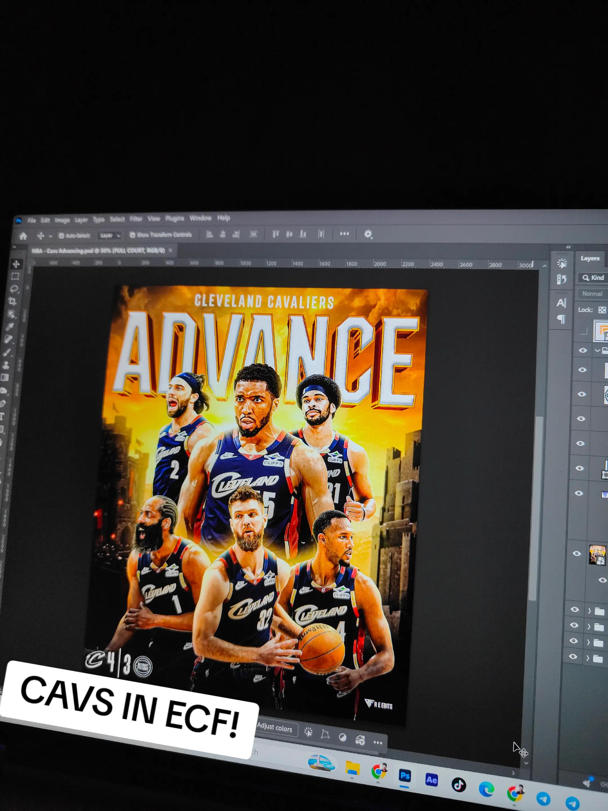Close the NBA - Cavs Advancing.psd tab
The image size is (608, 811).
(x=170, y=251)
